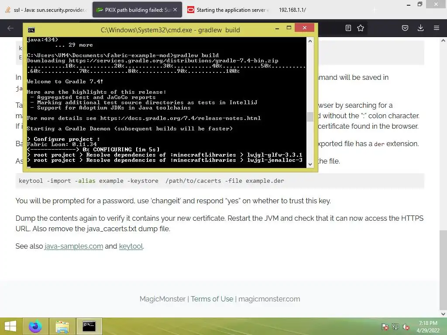Open Firefox from the taskbar
The width and height of the screenshot is (447, 335).
click(35, 326)
